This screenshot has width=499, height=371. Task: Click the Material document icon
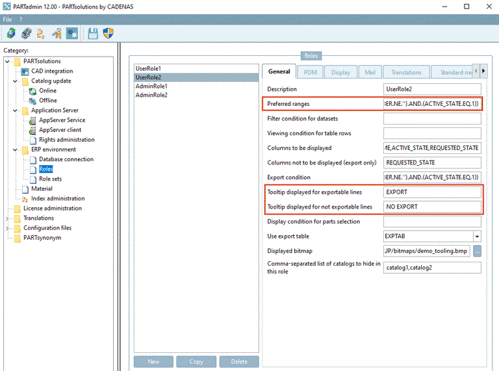click(x=25, y=189)
